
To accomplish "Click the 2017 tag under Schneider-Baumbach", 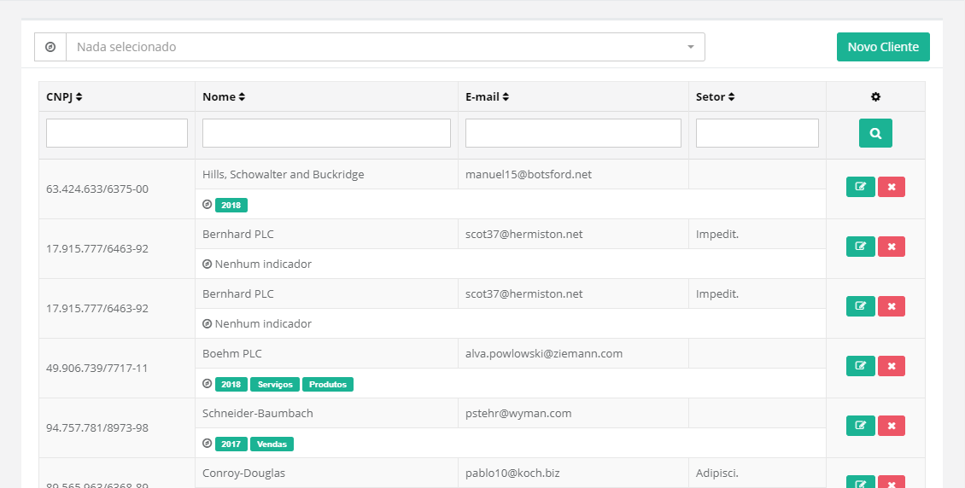I will tap(231, 444).
